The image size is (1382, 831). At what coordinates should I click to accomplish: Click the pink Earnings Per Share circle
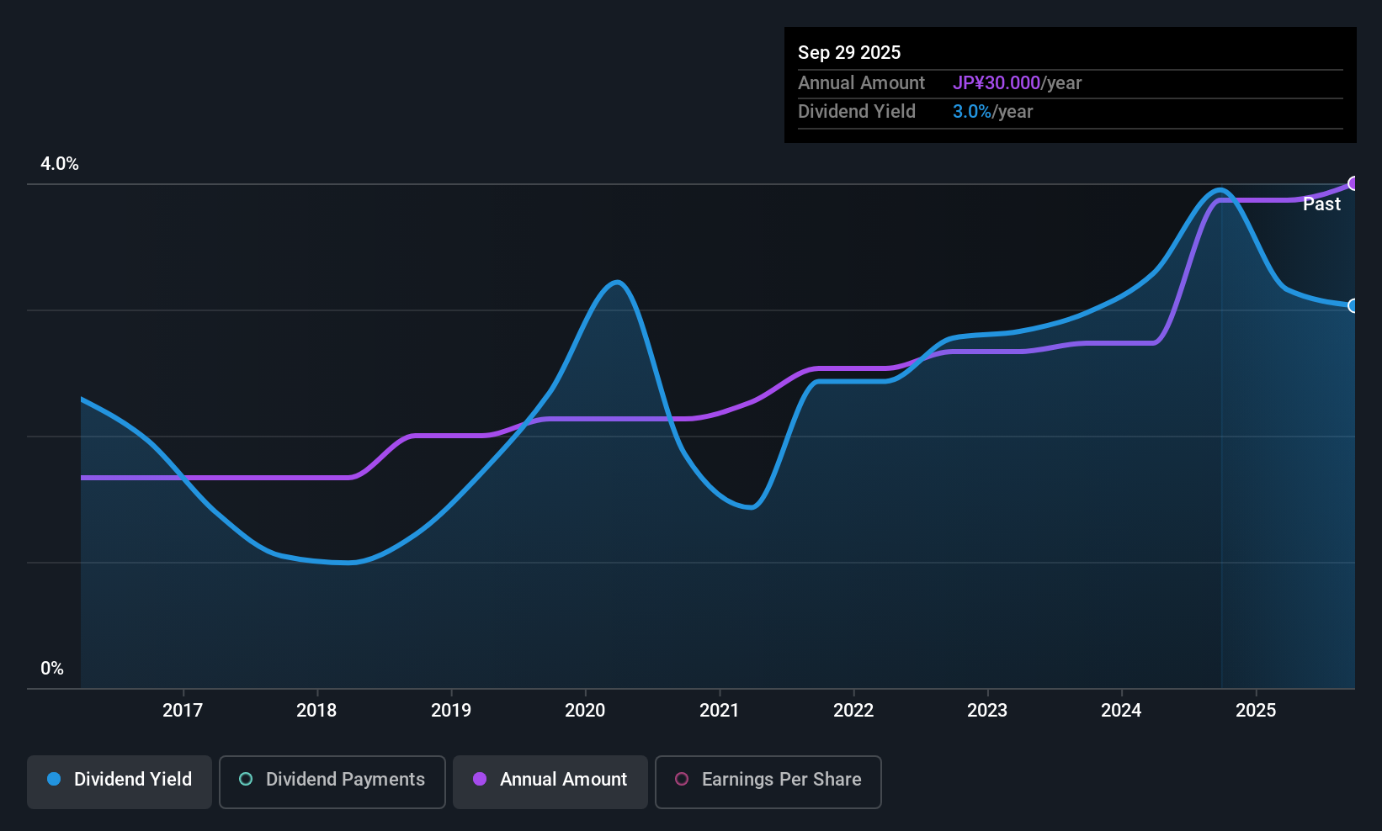pyautogui.click(x=682, y=779)
